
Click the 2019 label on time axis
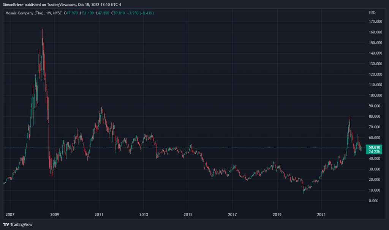pos(277,214)
